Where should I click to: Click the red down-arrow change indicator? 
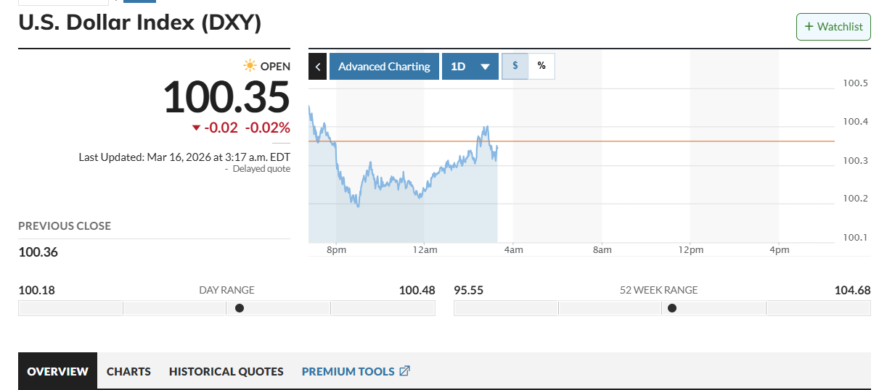point(196,128)
